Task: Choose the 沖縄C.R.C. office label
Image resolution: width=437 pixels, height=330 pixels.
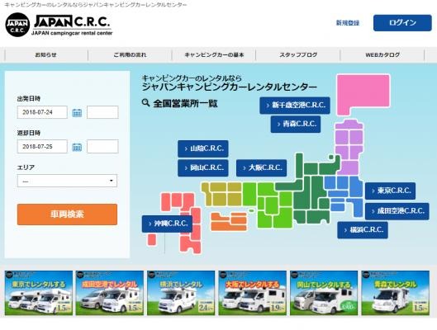Action: pyautogui.click(x=167, y=224)
